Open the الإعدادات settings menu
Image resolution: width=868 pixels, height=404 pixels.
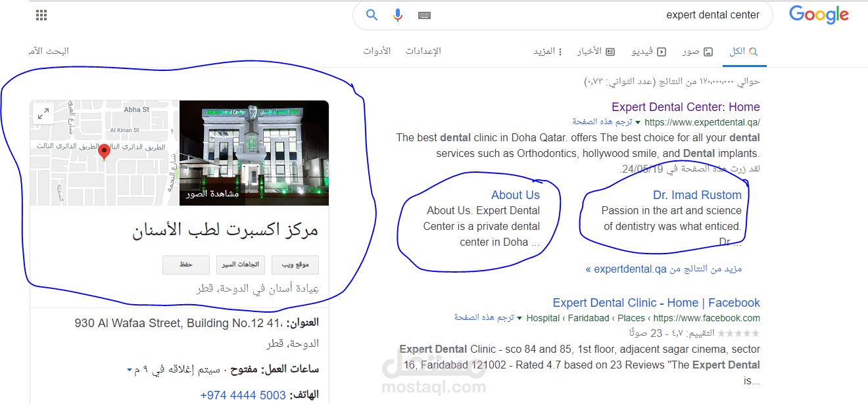[423, 51]
